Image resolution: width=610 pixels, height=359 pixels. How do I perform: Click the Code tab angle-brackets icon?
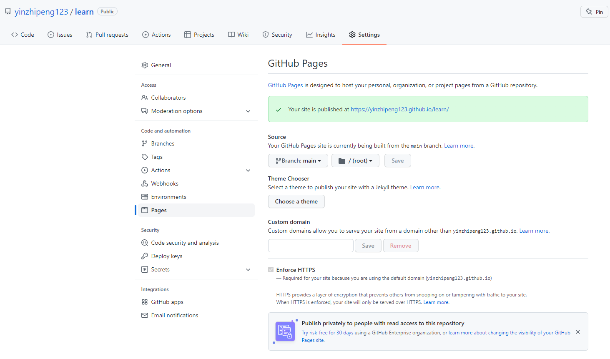tap(15, 35)
